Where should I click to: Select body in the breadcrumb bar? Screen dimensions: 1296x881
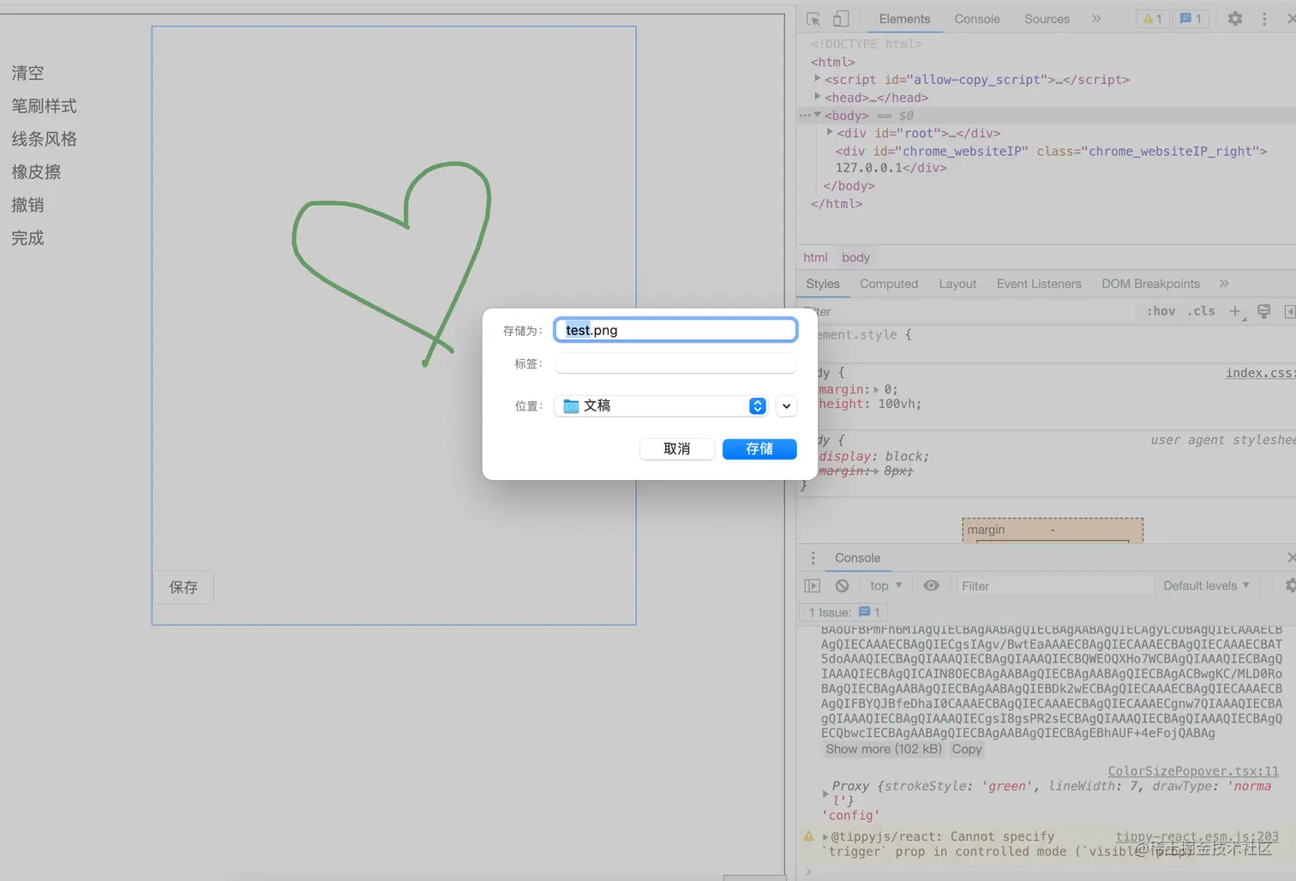pos(855,257)
